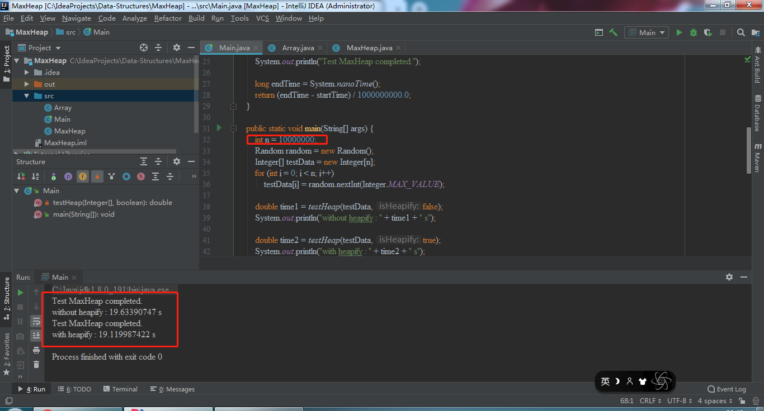Toggle Show Inherited in Structure toolbar
The height and width of the screenshot is (411, 764).
54,176
